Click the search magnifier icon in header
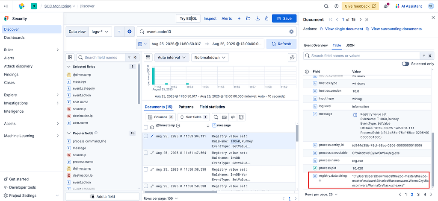Image resolution: width=438 pixels, height=201 pixels. click(x=326, y=6)
